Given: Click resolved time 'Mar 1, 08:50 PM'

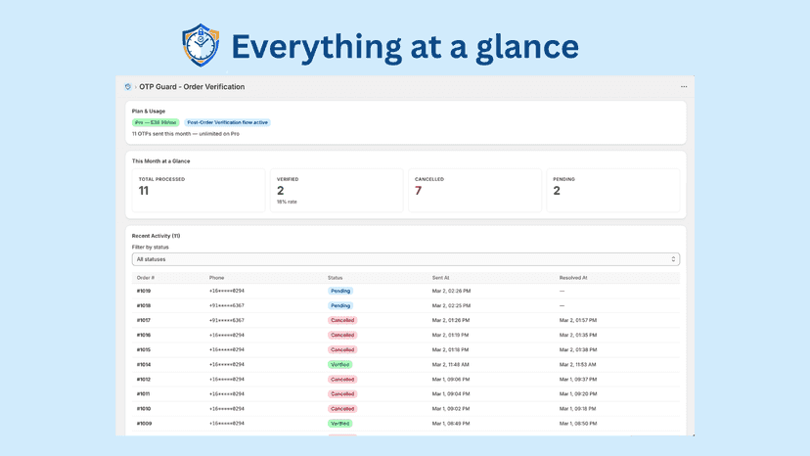Looking at the screenshot, I should (578, 424).
